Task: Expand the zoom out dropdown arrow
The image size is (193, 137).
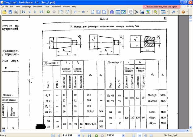Action: [79, 12]
